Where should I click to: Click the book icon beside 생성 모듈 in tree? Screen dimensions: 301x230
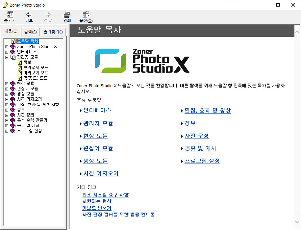13,94
